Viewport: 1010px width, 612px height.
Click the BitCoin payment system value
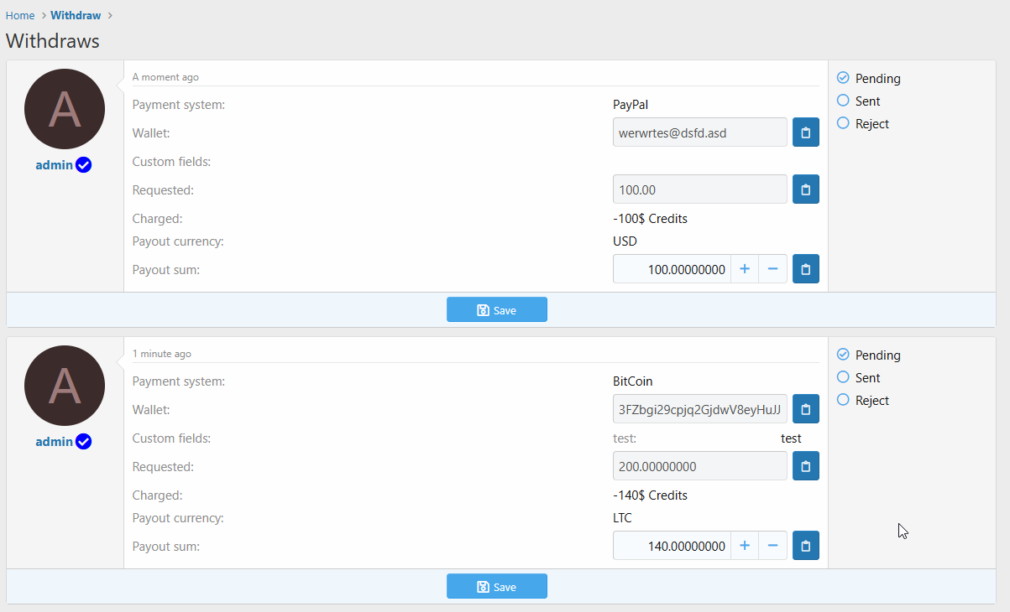pyautogui.click(x=633, y=381)
